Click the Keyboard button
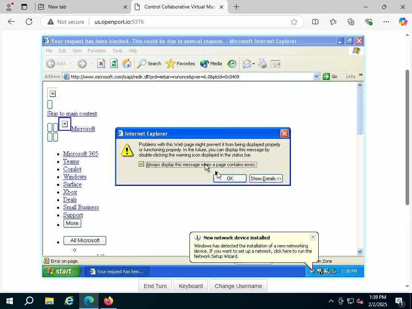Viewport: 412px width, 309px height. point(190,286)
